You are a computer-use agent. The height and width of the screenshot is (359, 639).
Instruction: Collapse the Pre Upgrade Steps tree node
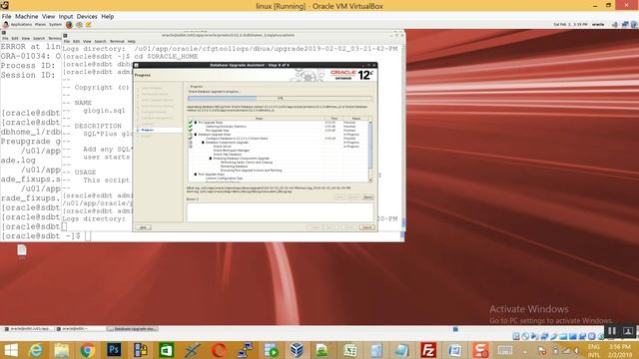coord(196,122)
